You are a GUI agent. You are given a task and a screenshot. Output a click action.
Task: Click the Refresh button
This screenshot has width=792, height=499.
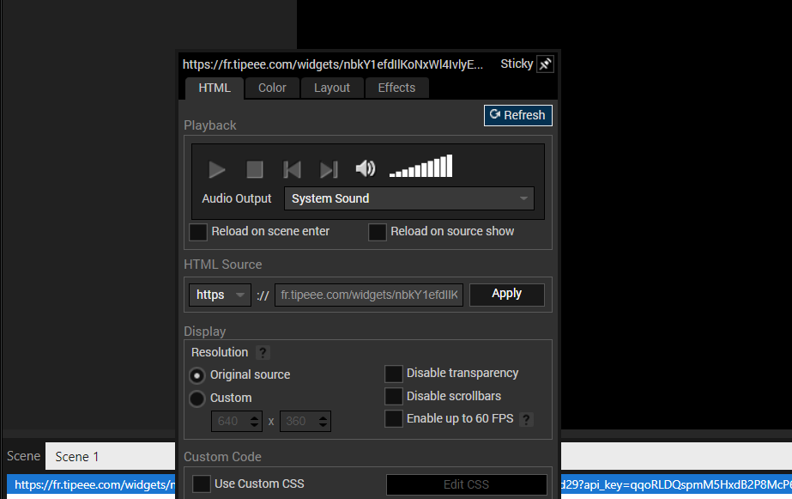(517, 115)
